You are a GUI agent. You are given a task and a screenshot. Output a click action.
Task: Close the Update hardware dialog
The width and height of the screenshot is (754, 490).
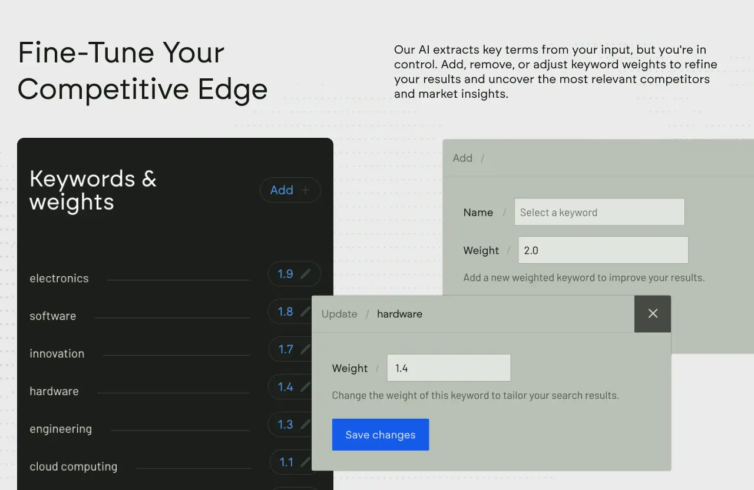(x=653, y=314)
